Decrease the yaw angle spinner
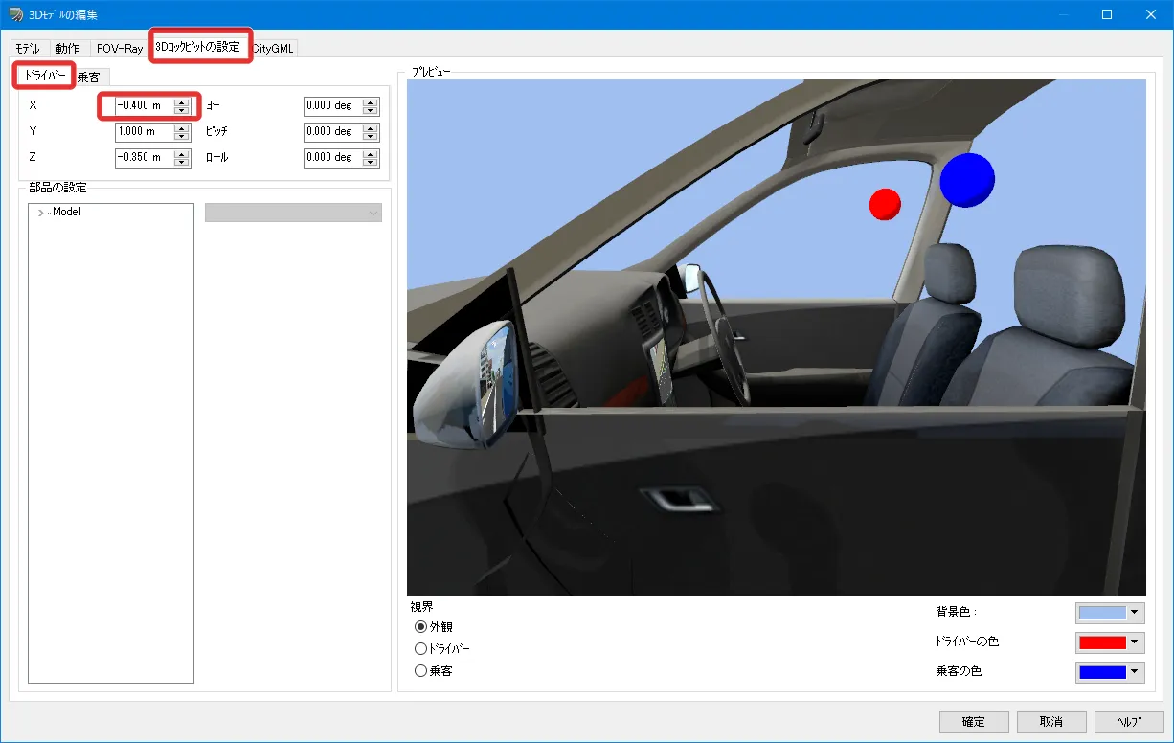The width and height of the screenshot is (1174, 743). [371, 110]
